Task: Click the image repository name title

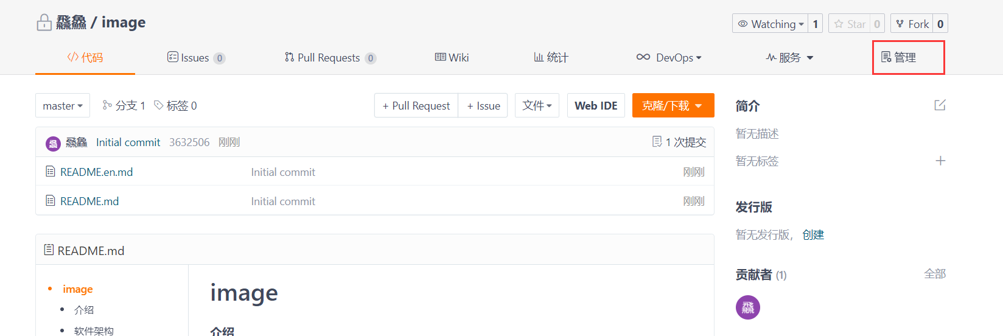Action: pyautogui.click(x=124, y=23)
